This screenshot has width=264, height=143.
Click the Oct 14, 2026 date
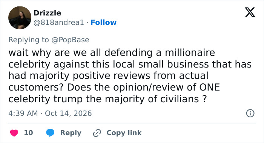[x=68, y=113]
